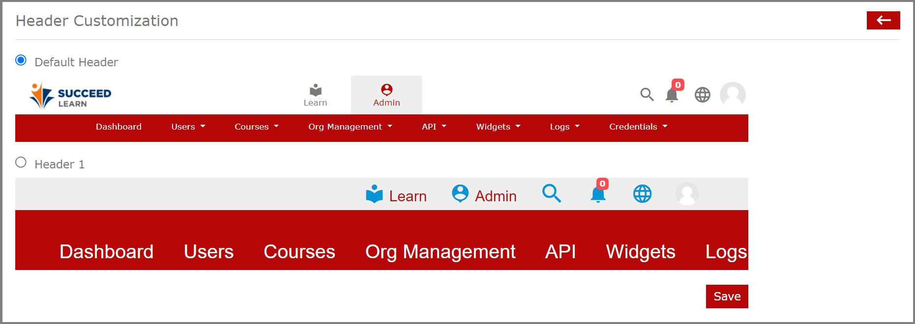Click the Header 1 label text

[59, 164]
